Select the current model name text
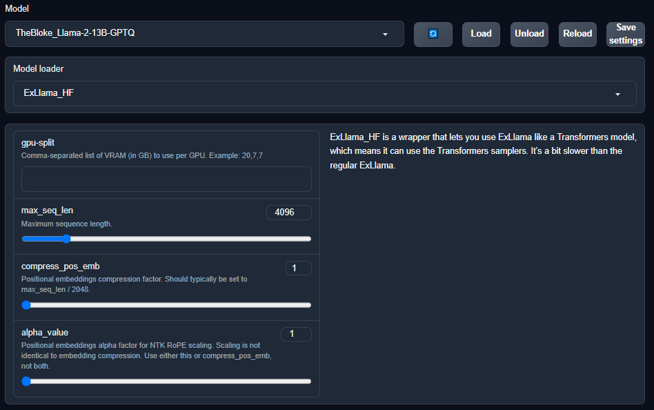654x410 pixels. pyautogui.click(x=76, y=34)
